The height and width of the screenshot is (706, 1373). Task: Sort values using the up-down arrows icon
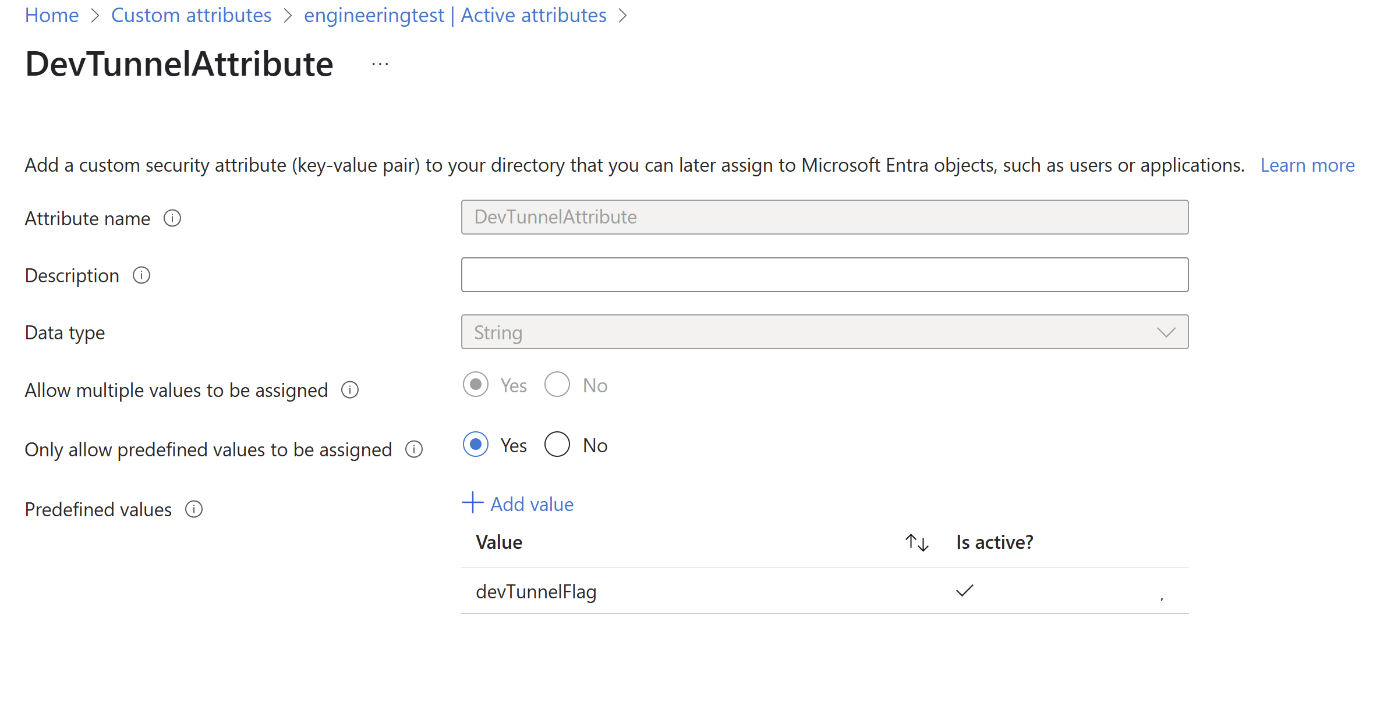pyautogui.click(x=916, y=542)
